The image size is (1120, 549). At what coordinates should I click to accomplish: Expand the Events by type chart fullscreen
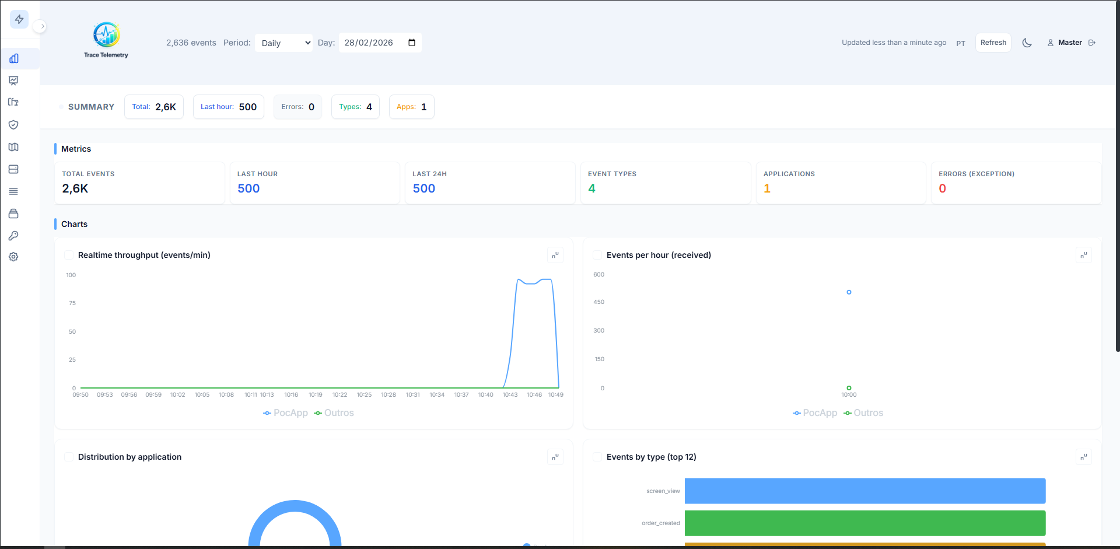tap(1084, 457)
